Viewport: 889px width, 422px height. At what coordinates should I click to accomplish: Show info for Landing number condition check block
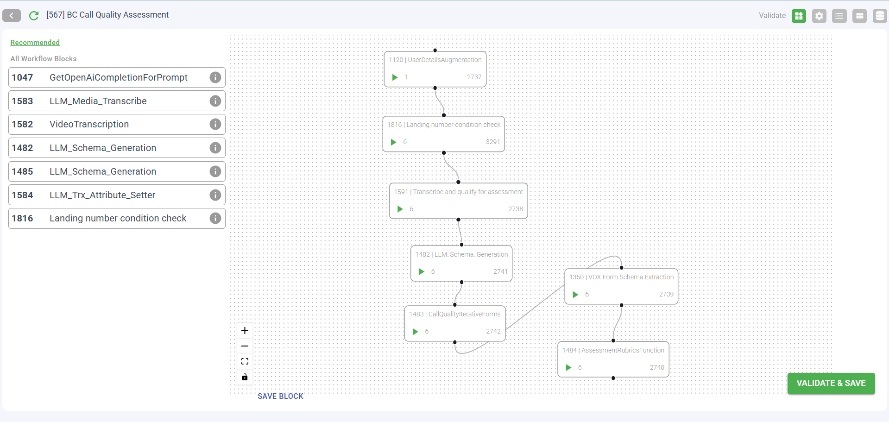[x=215, y=218]
